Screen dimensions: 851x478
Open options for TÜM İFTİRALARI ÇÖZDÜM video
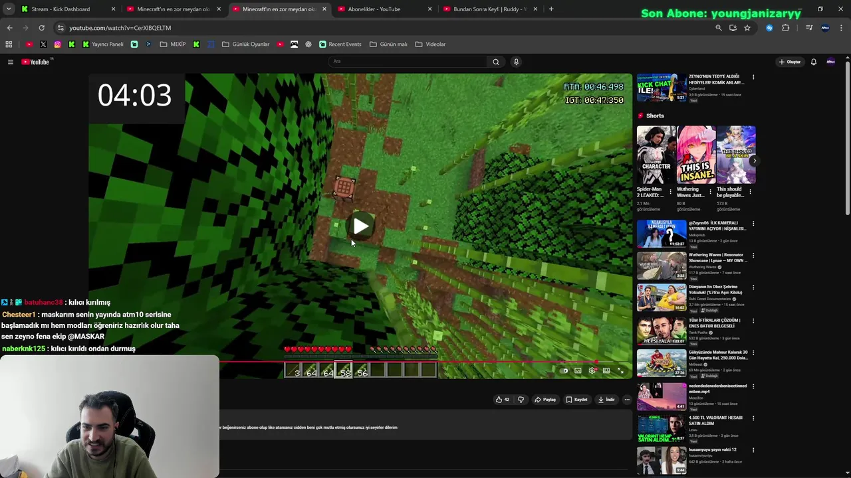[753, 321]
